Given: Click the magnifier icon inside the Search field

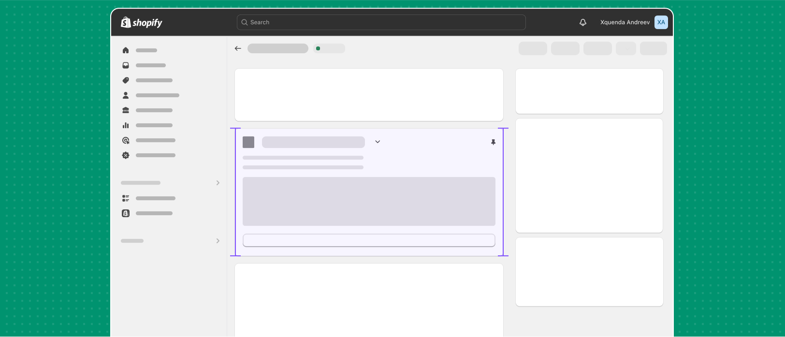Looking at the screenshot, I should pyautogui.click(x=245, y=22).
